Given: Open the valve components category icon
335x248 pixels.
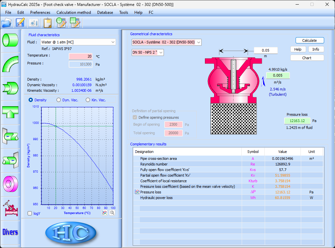Looking at the screenshot, I should [10, 208].
